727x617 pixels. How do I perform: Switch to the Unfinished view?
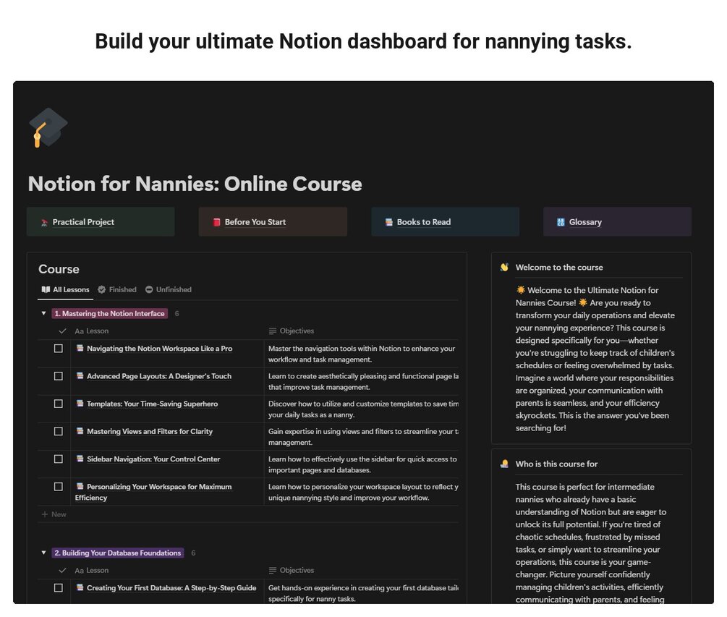(x=169, y=290)
